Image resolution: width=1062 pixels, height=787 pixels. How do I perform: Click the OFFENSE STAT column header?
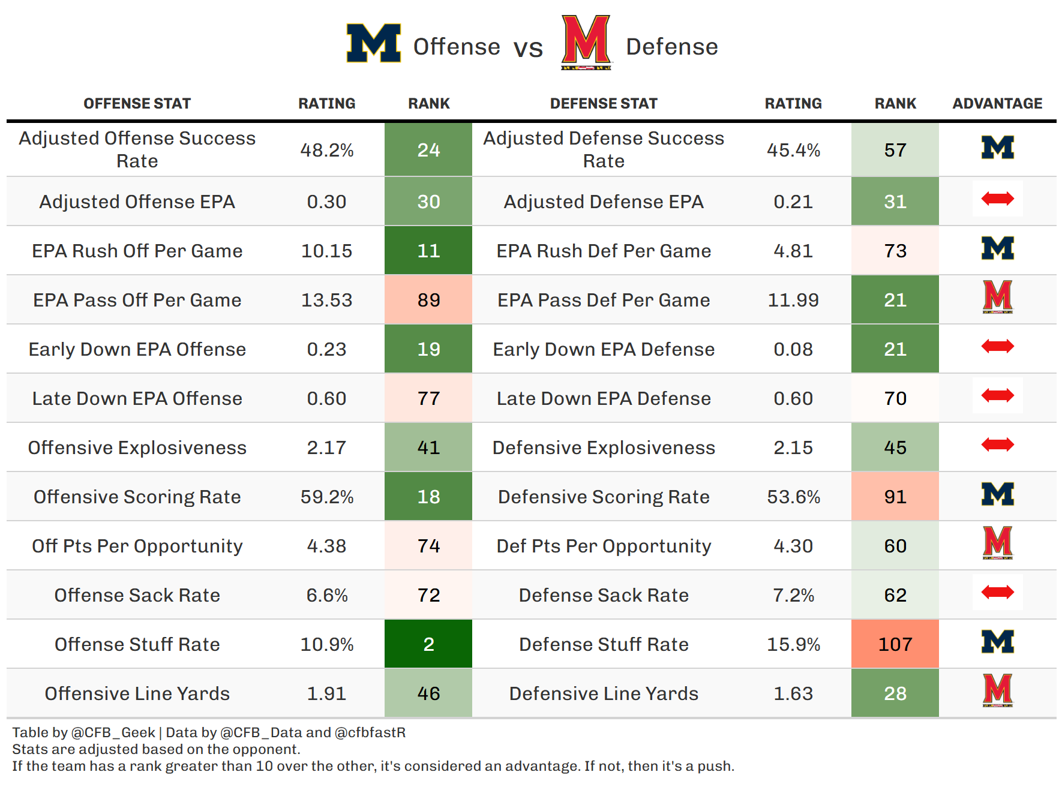tap(137, 104)
